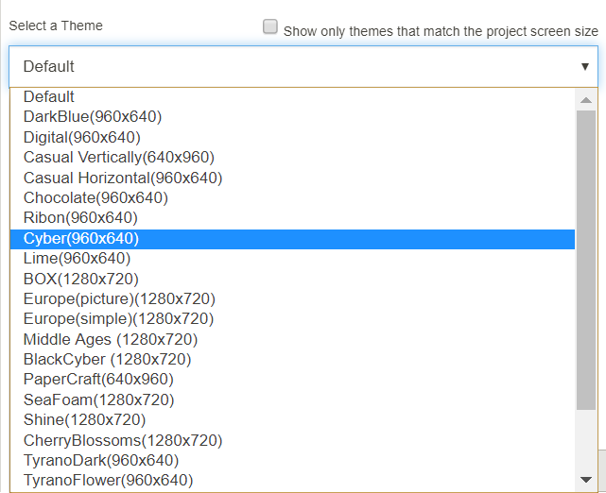Open the Select a Theme combo box
This screenshot has width=606, height=493.
coord(303,66)
